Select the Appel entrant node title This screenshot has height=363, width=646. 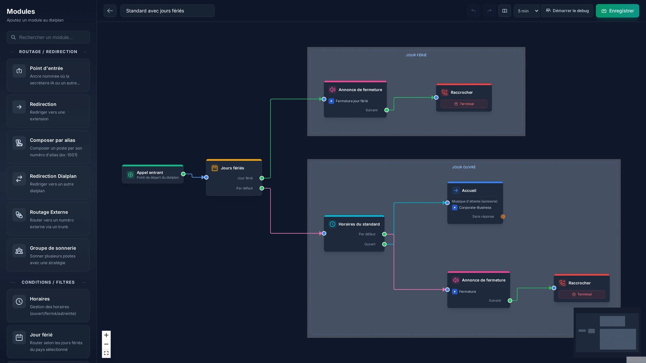[150, 172]
